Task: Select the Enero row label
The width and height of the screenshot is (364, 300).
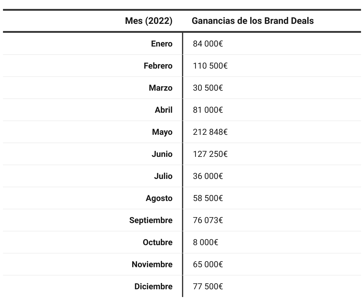Action: (162, 44)
